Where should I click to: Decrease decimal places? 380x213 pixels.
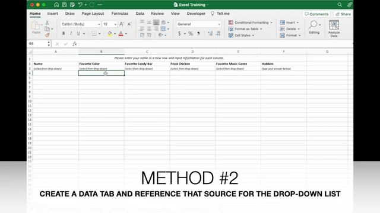click(x=218, y=34)
